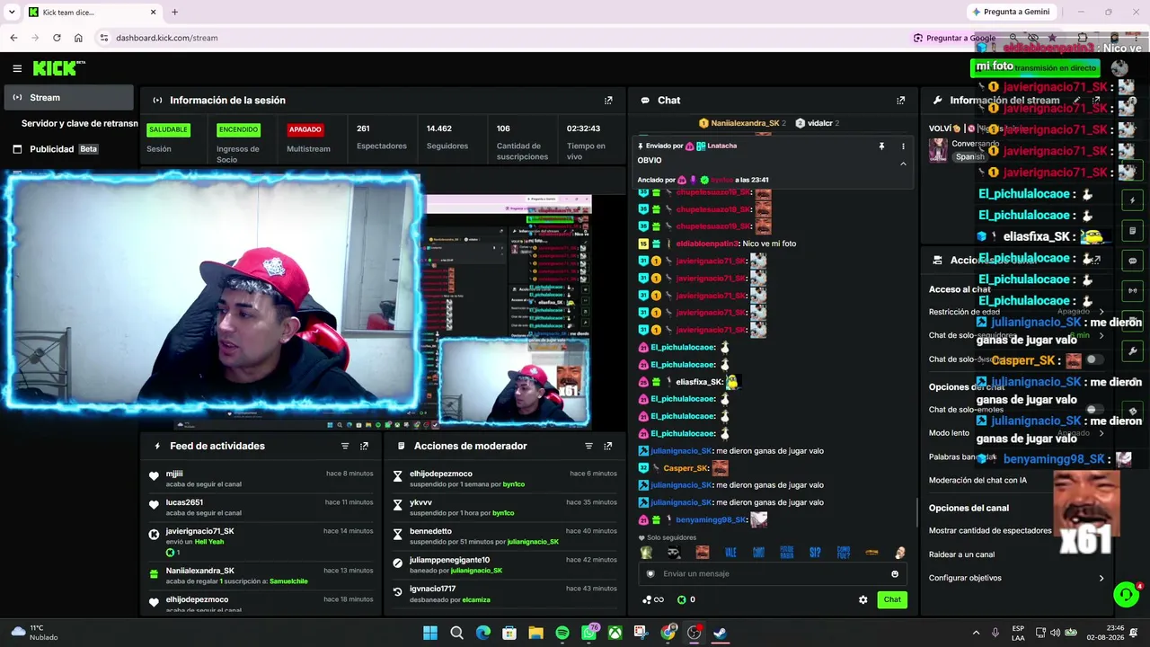
Task: Click the APAGADO Multistream badge
Action: [x=305, y=129]
